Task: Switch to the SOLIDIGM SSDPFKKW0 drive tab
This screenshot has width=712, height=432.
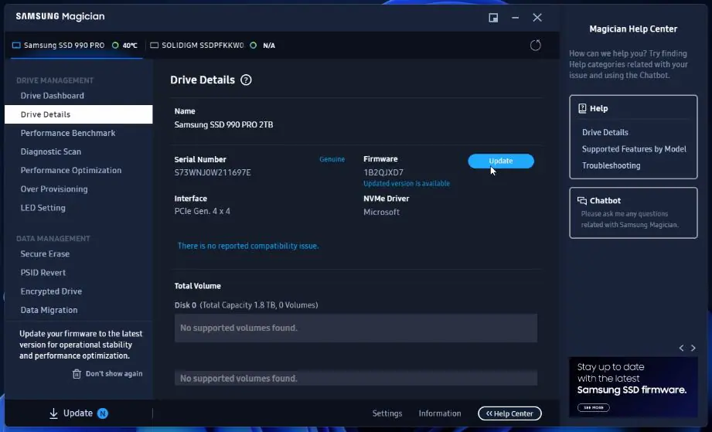Action: 213,46
